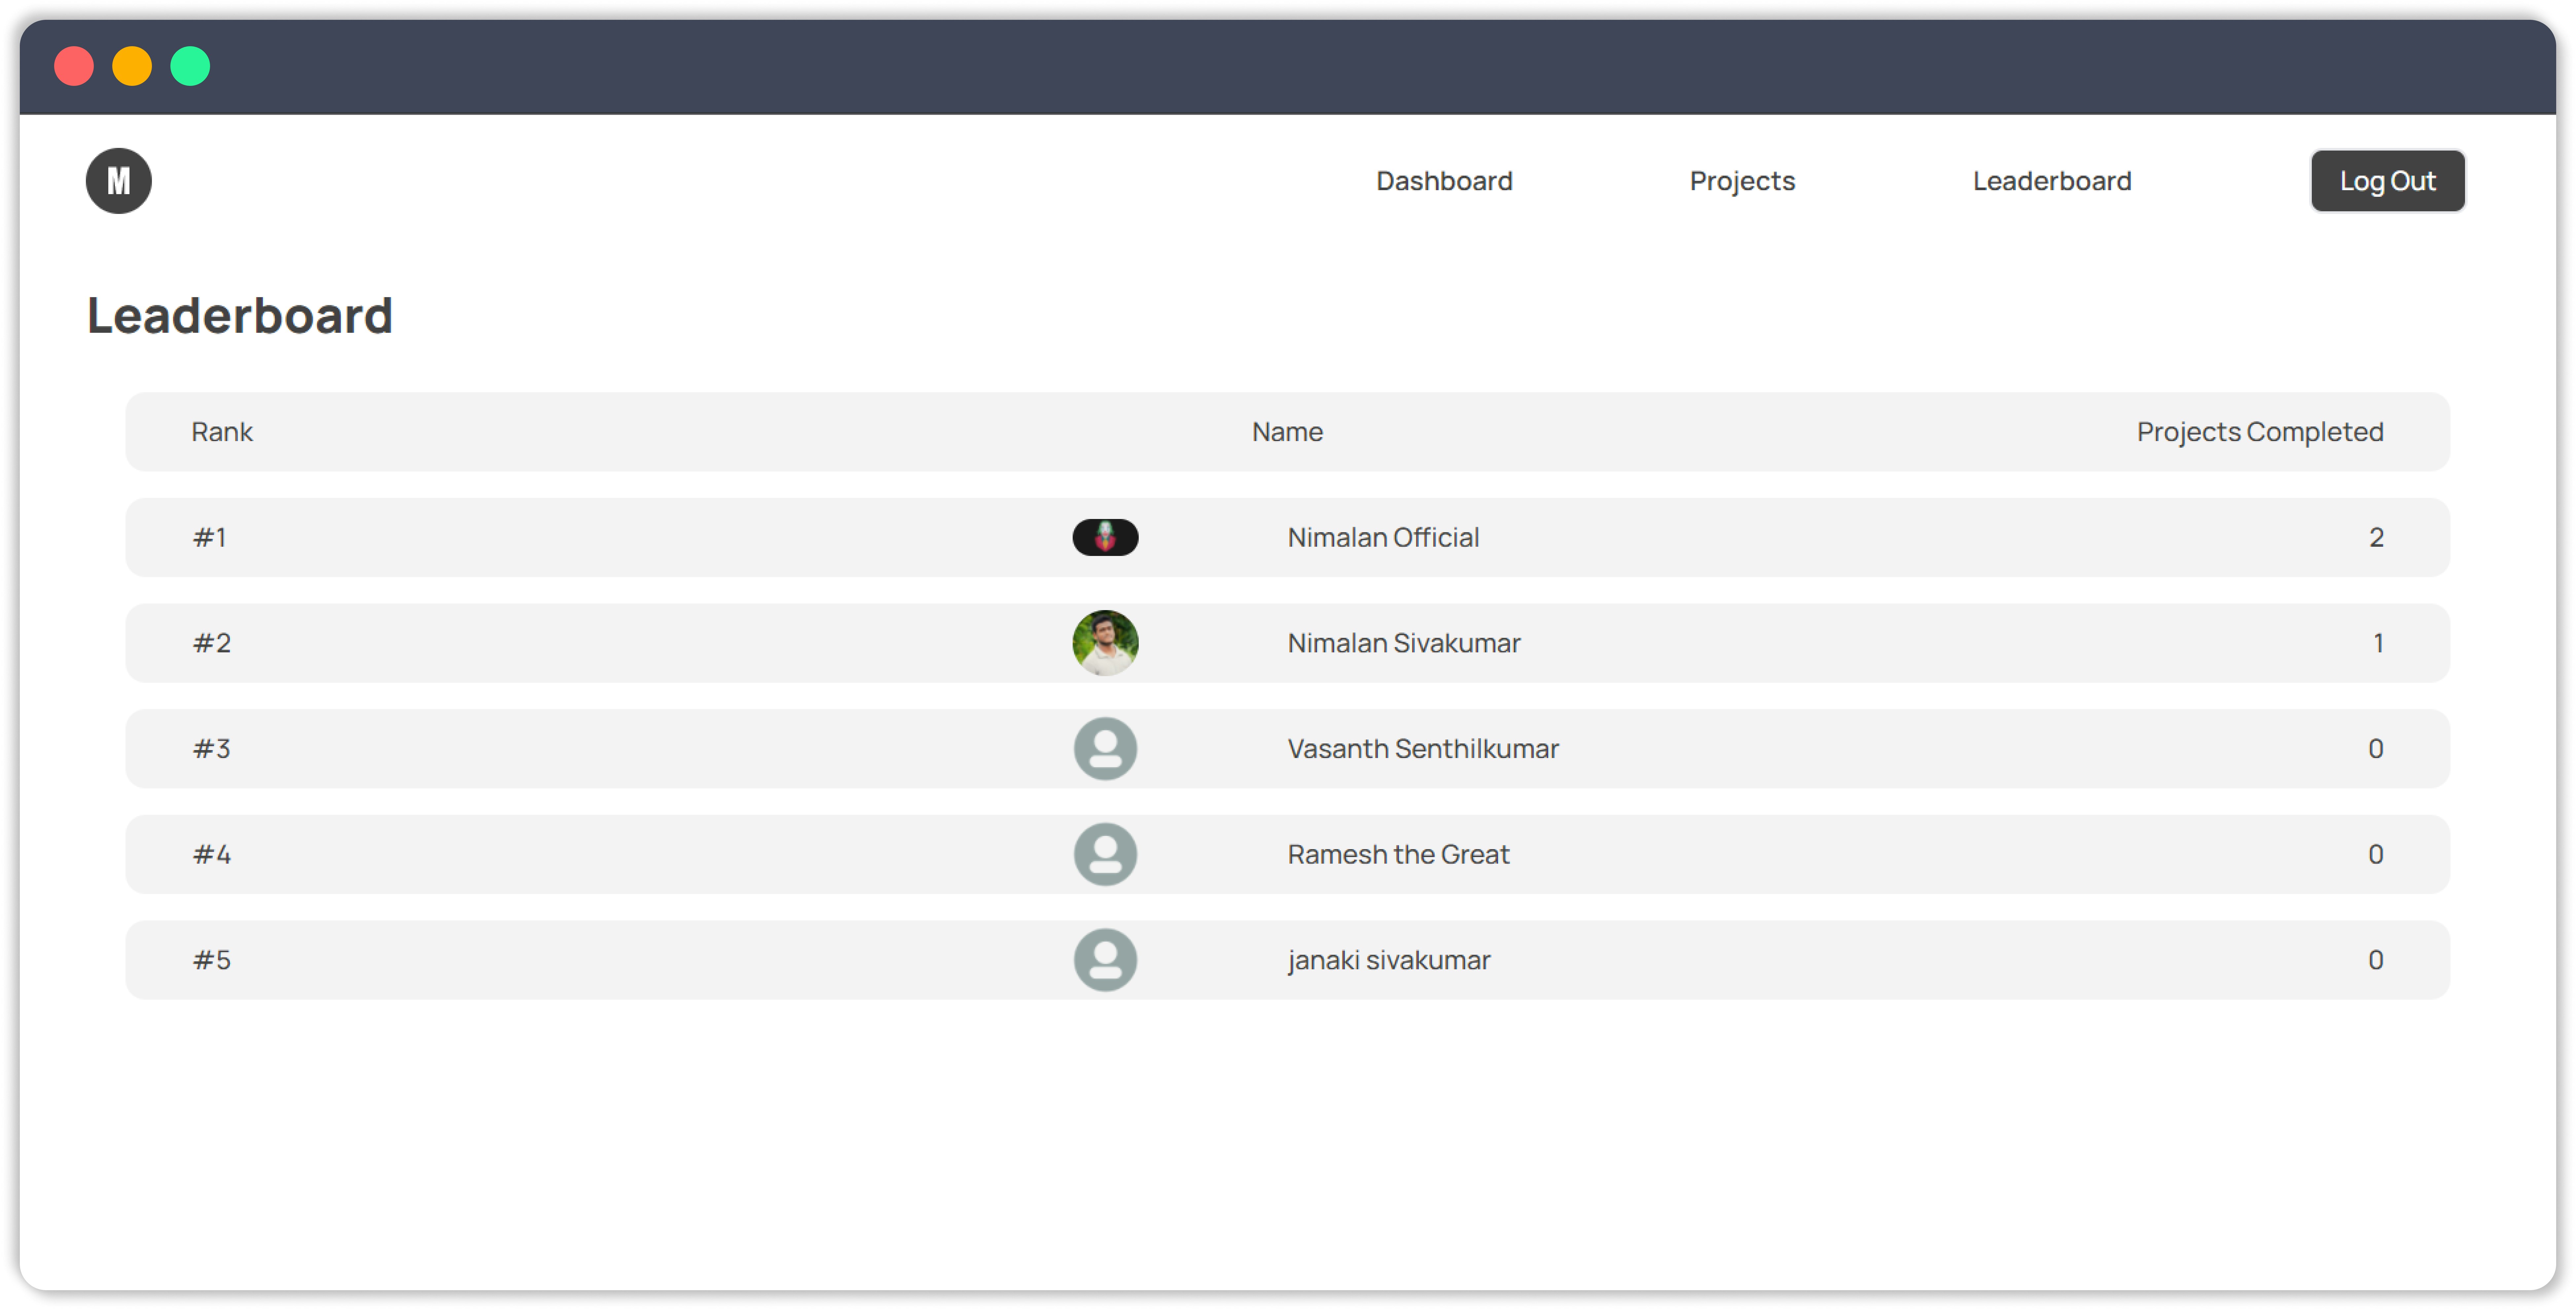Click Vasanth Senthilkumar's default avatar icon

(x=1105, y=749)
